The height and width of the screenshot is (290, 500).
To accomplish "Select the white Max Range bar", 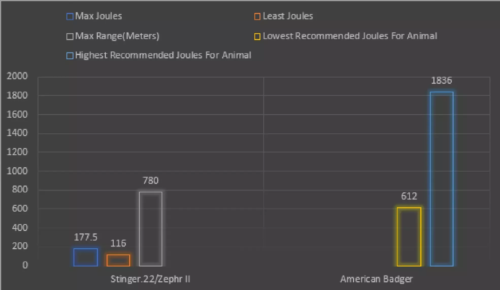I will point(151,229).
